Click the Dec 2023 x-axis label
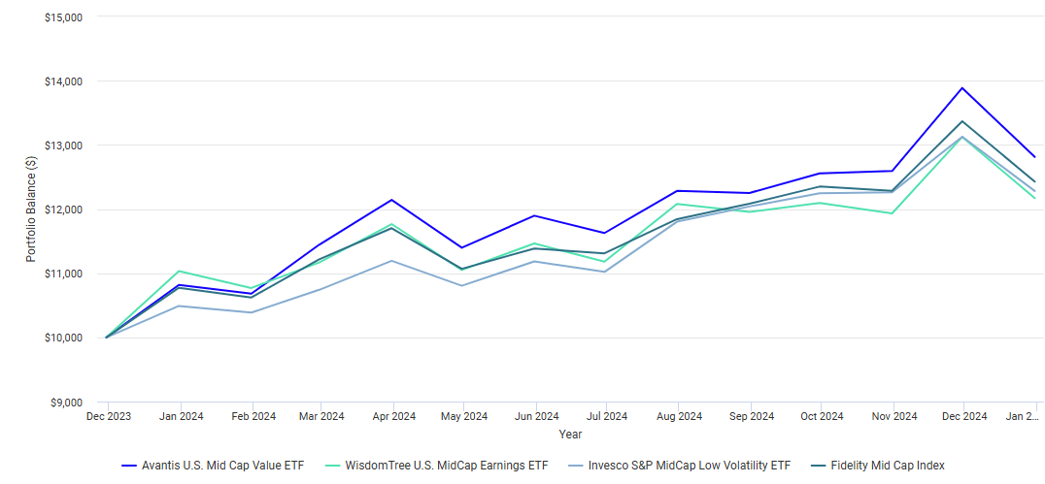Image resolution: width=1045 pixels, height=484 pixels. coord(107,417)
